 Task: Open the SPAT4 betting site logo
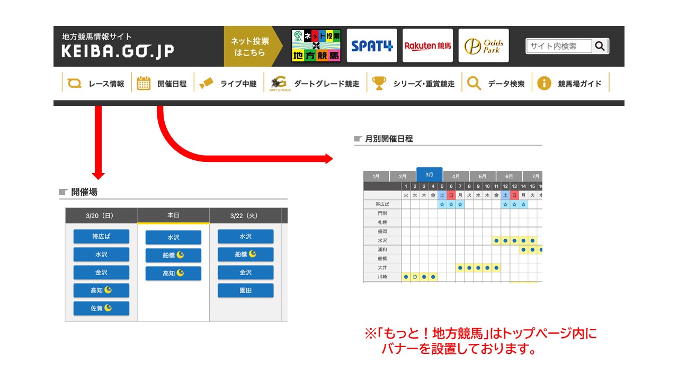pyautogui.click(x=372, y=46)
